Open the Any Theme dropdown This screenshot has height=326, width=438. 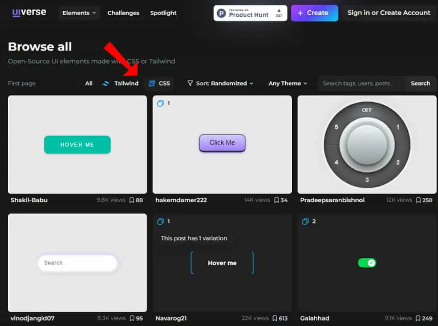288,83
